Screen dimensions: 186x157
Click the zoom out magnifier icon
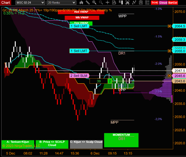(101, 2)
